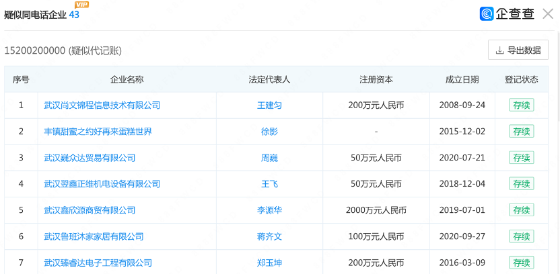Export data with 导出数据 button

coord(518,50)
